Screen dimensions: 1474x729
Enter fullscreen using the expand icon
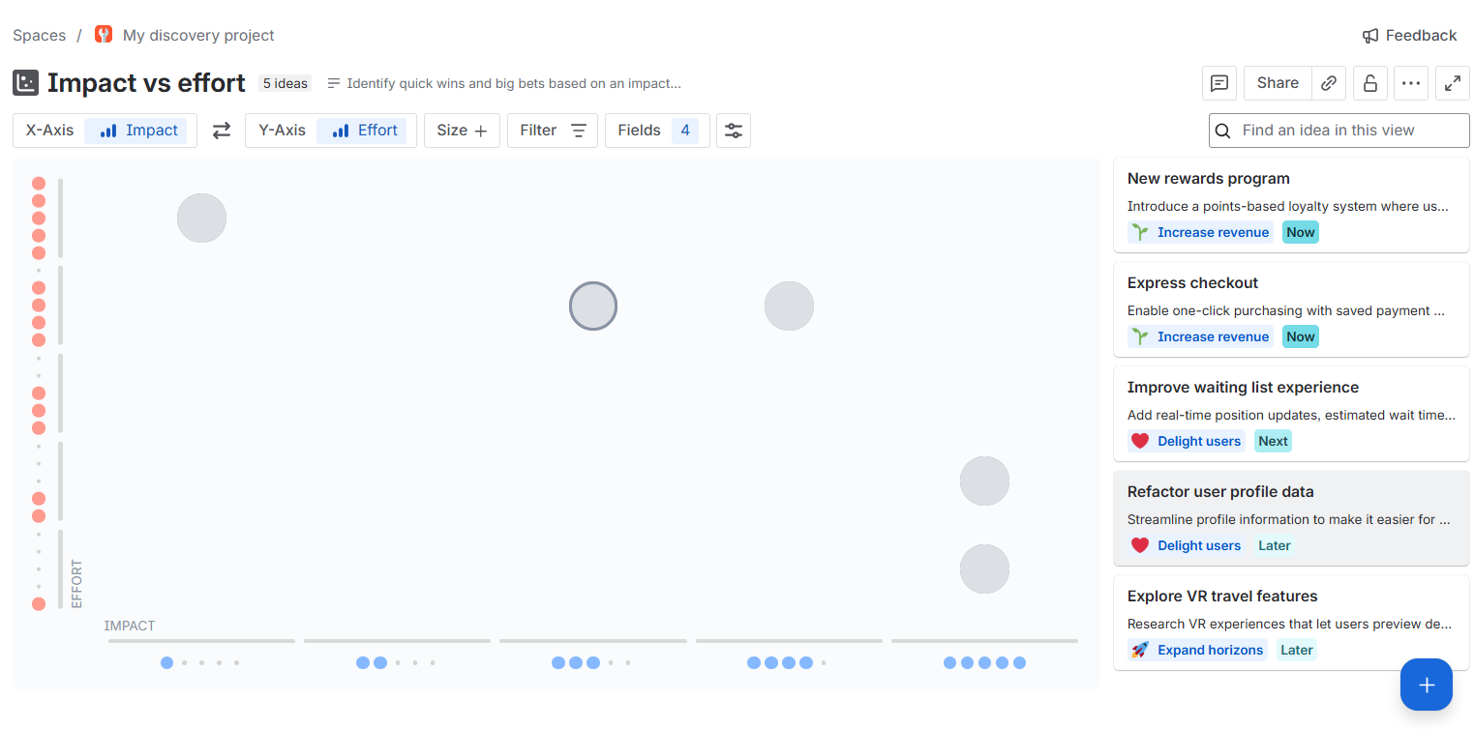click(x=1452, y=82)
